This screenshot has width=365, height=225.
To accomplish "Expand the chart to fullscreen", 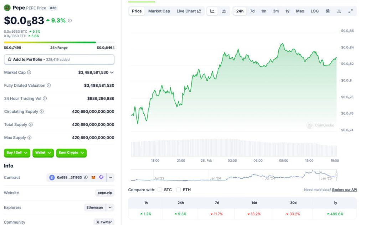I will [350, 11].
